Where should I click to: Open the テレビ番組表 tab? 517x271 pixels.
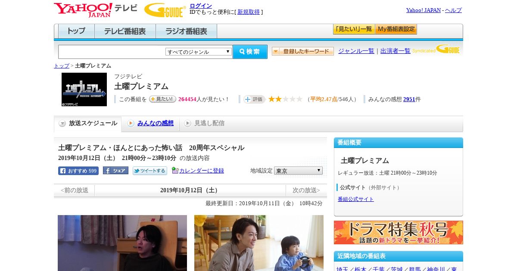(x=125, y=31)
